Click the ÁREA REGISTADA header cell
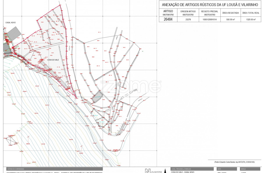The height and width of the screenshot is (173, 262). tap(230, 13)
